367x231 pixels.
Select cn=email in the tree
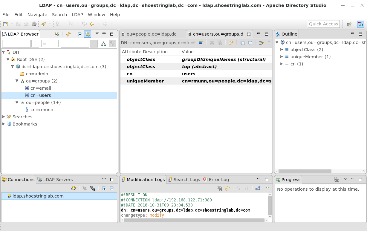click(41, 88)
